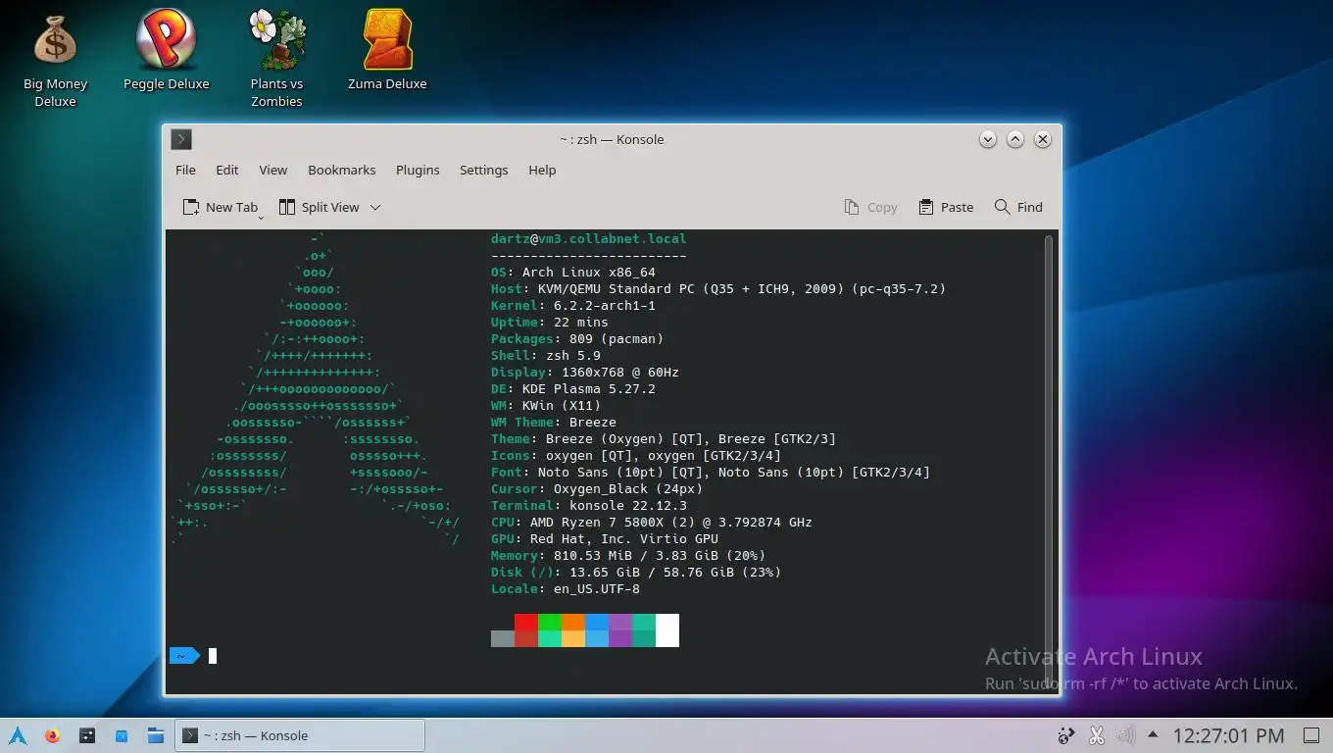Launch Firefox from the taskbar

pyautogui.click(x=52, y=735)
